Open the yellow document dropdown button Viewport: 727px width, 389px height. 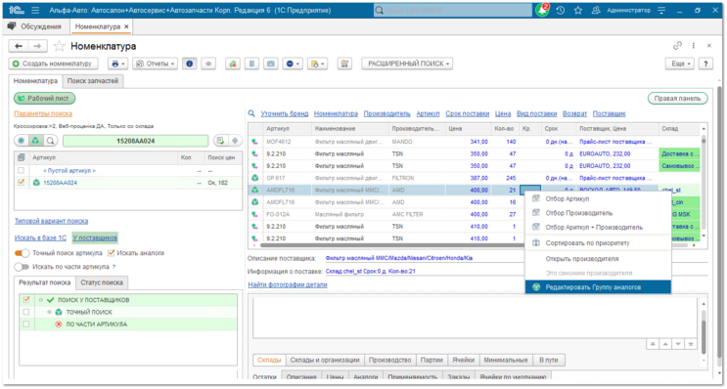(318, 64)
